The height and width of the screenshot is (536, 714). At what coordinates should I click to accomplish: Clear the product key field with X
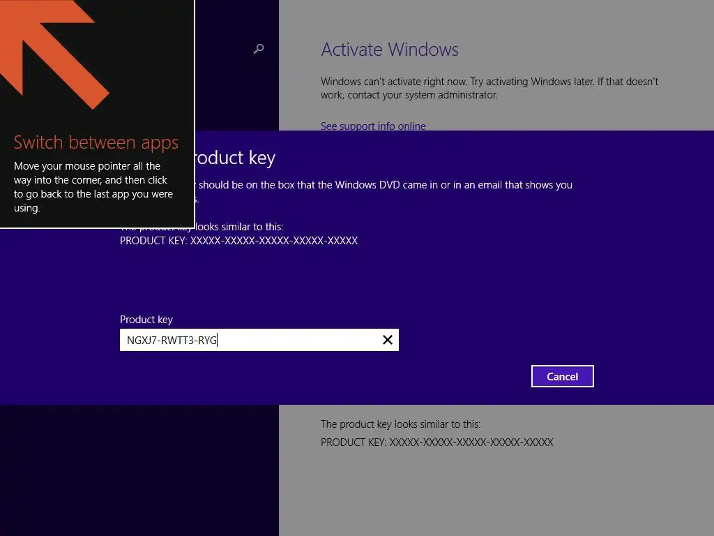pos(388,340)
